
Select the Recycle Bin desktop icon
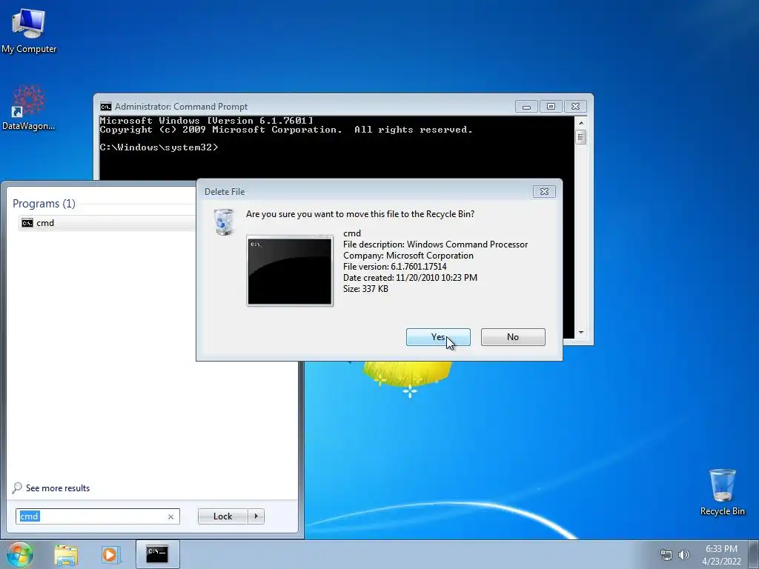pos(722,492)
